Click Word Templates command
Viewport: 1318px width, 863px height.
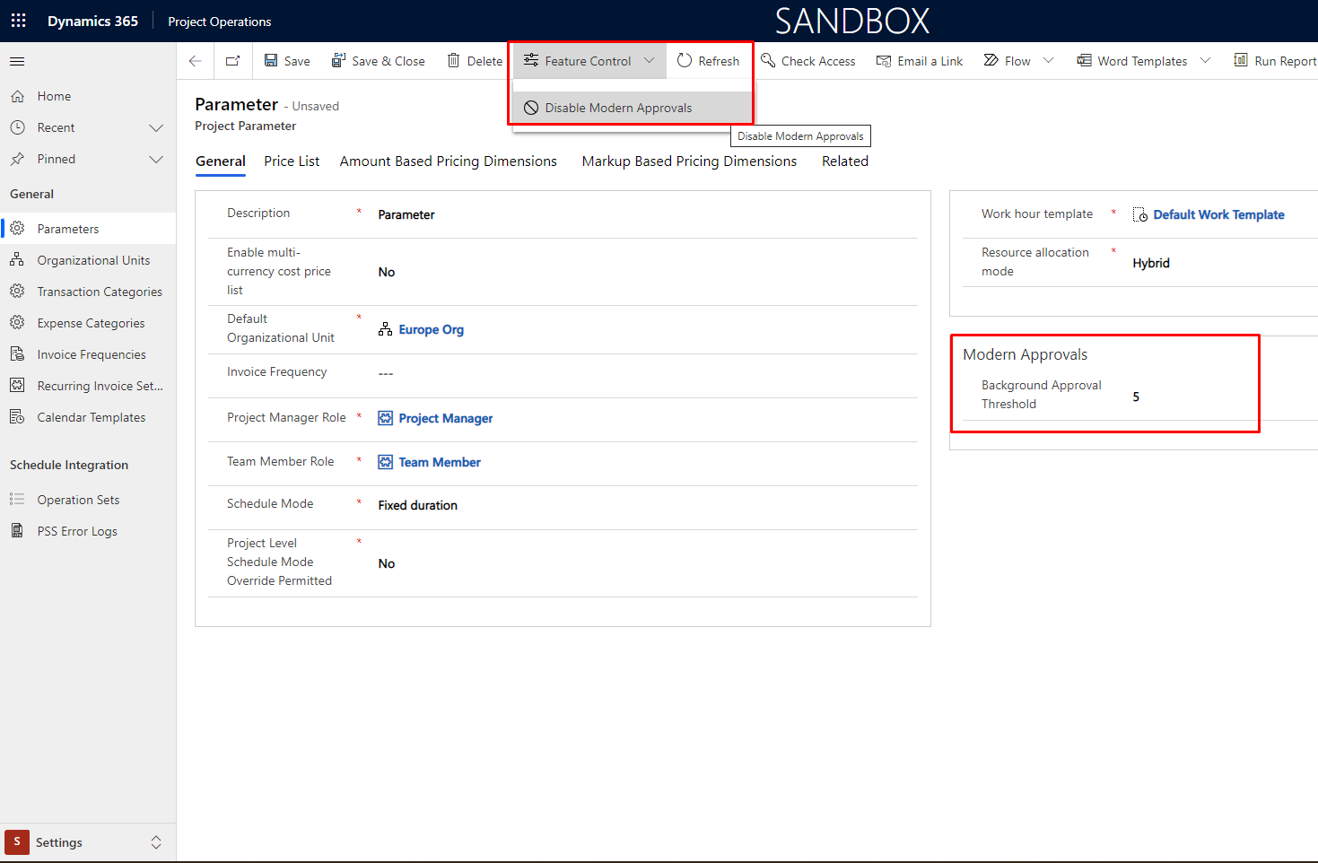pyautogui.click(x=1131, y=61)
